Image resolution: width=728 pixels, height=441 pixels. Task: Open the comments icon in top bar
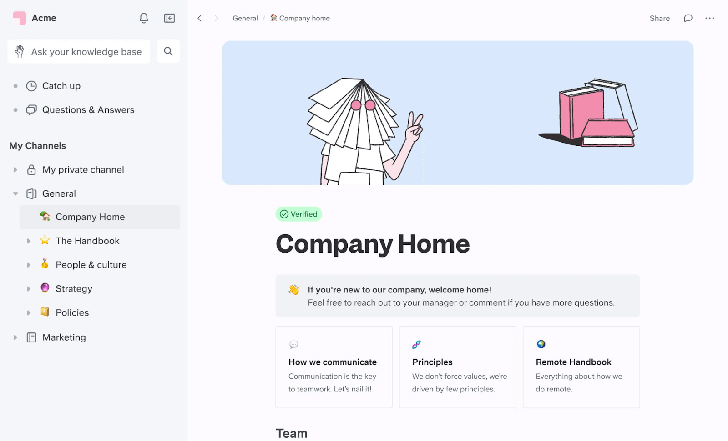pyautogui.click(x=688, y=18)
